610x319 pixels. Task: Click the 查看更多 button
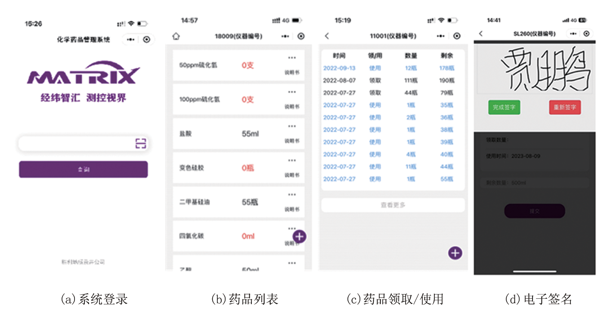(393, 205)
